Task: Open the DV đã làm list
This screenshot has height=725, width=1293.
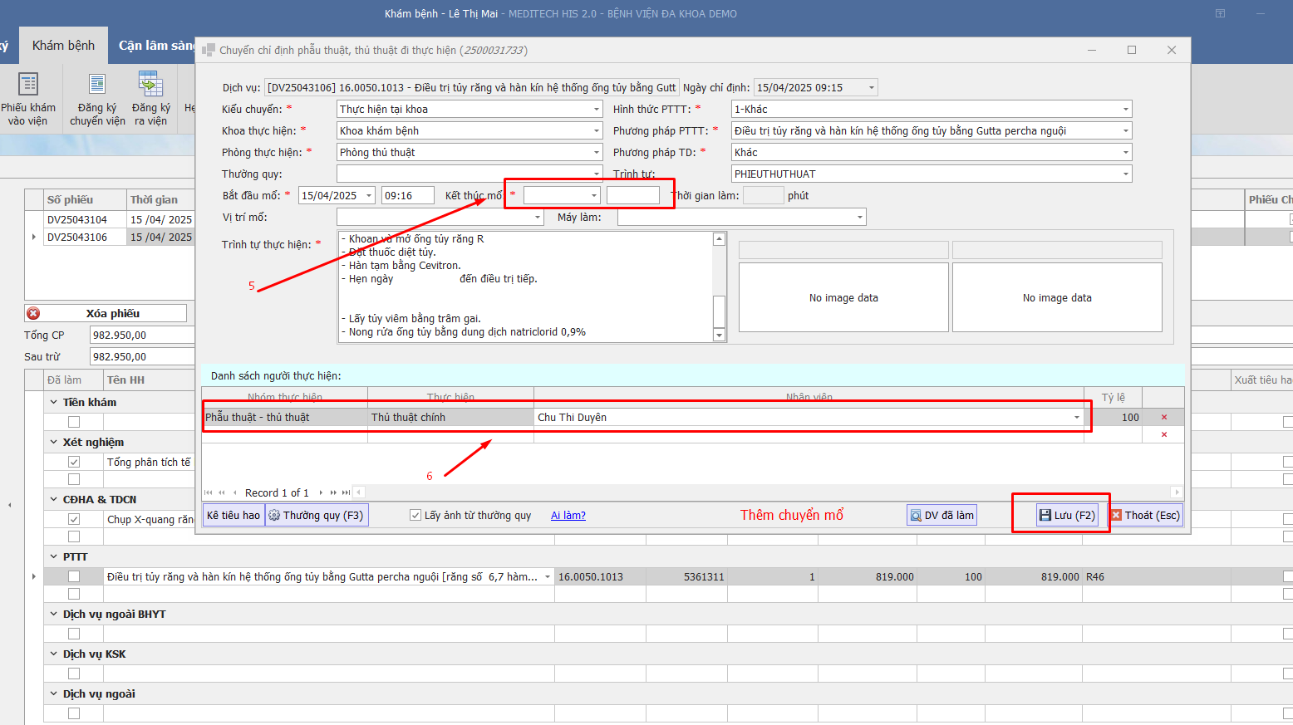Action: click(941, 515)
